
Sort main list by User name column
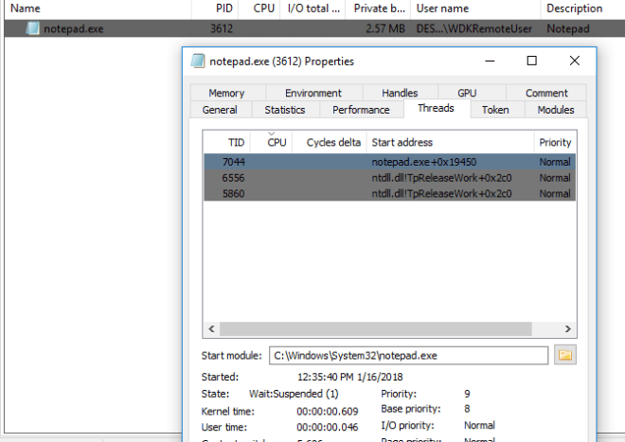point(475,9)
